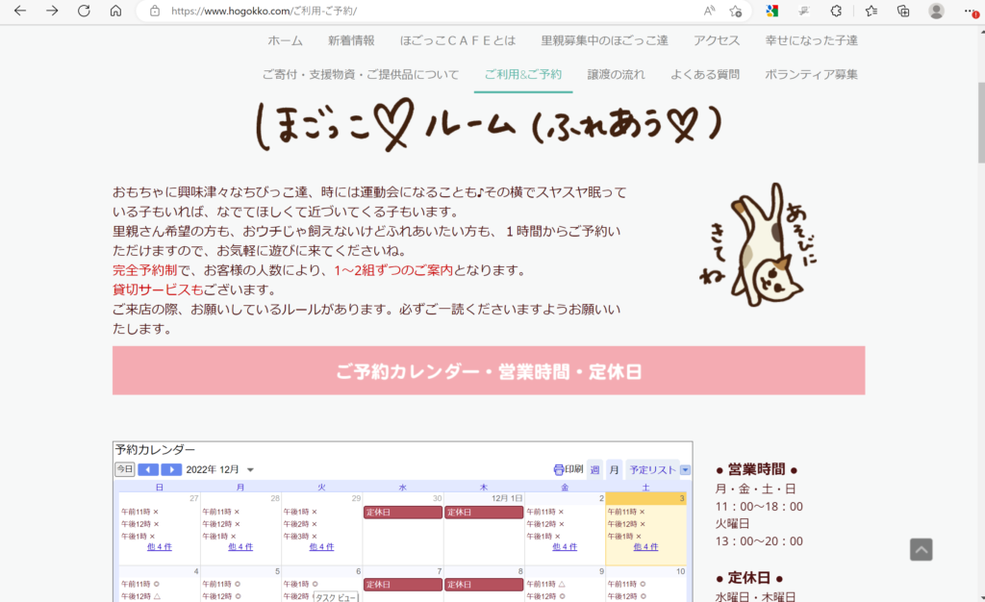Open 他4件 link on the 29th
The image size is (985, 602).
(321, 547)
